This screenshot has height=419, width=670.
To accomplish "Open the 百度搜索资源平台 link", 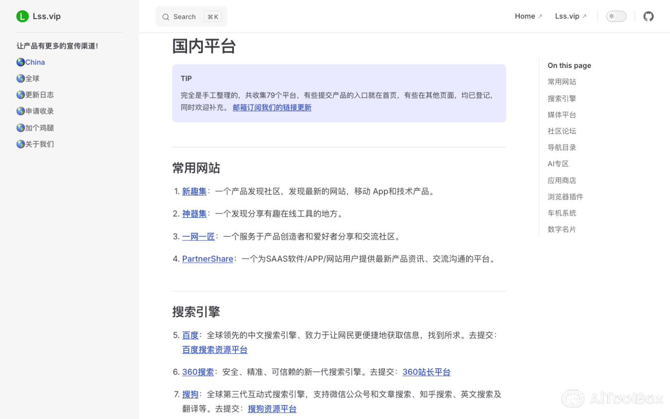I will (x=214, y=350).
